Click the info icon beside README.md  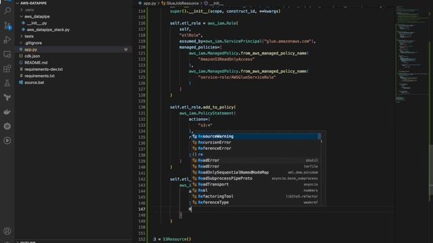point(21,63)
